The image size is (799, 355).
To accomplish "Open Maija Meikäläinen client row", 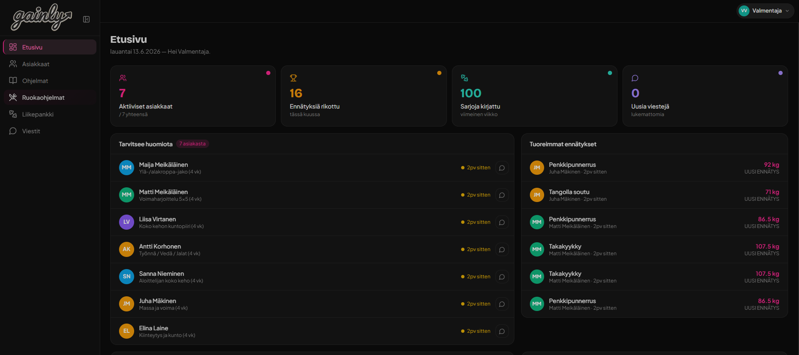I will click(312, 168).
